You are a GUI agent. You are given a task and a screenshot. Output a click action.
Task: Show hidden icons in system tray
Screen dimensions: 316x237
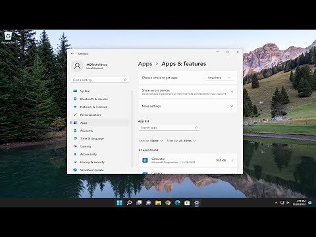pos(276,203)
